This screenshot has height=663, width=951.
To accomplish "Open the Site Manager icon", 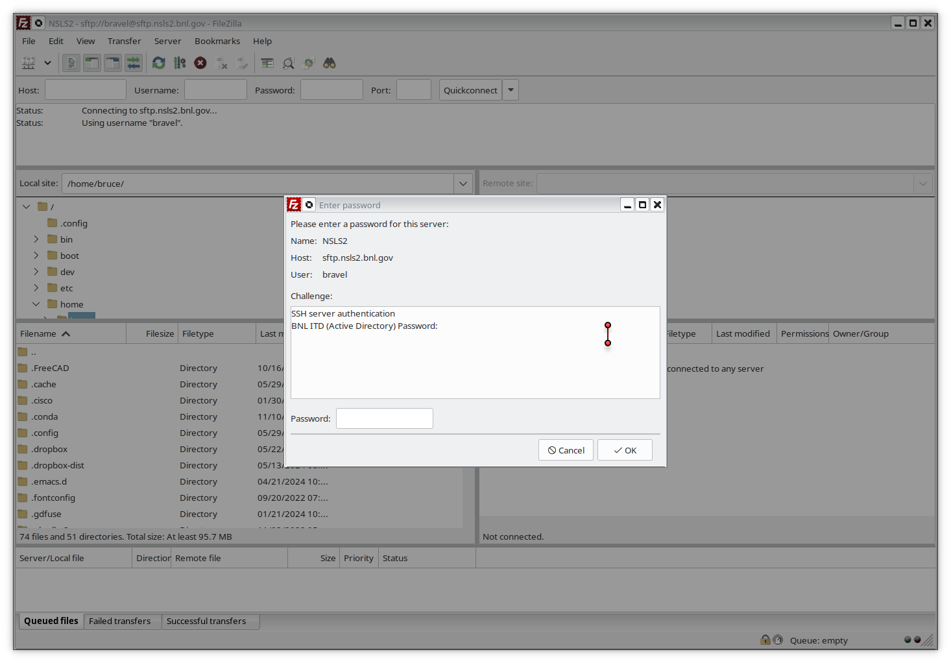I will pyautogui.click(x=29, y=63).
